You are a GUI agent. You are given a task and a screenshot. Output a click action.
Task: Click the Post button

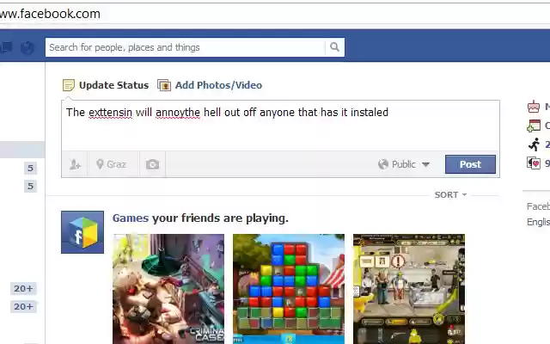pos(470,164)
